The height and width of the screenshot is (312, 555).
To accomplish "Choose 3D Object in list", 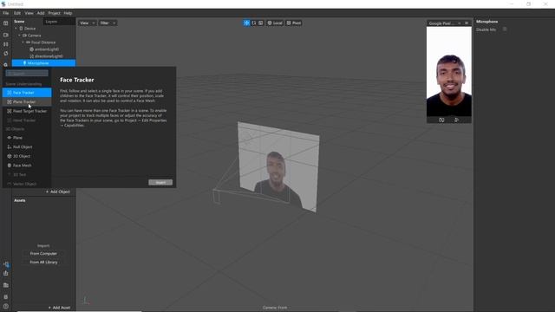I will coord(27,156).
